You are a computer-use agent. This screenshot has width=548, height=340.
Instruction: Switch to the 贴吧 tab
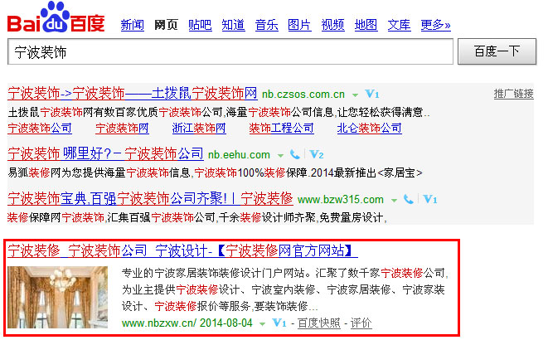coord(200,25)
